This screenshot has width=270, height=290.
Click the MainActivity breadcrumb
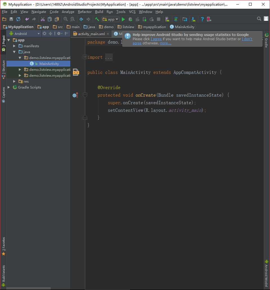pyautogui.click(x=182, y=27)
